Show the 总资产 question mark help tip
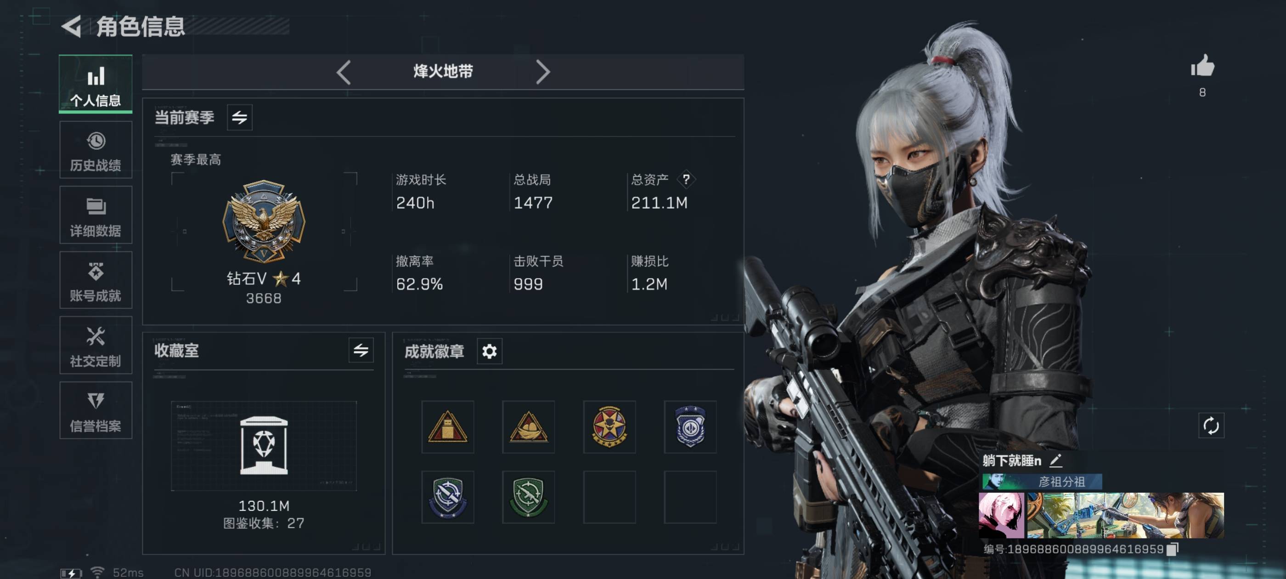The height and width of the screenshot is (579, 1286). [x=687, y=179]
